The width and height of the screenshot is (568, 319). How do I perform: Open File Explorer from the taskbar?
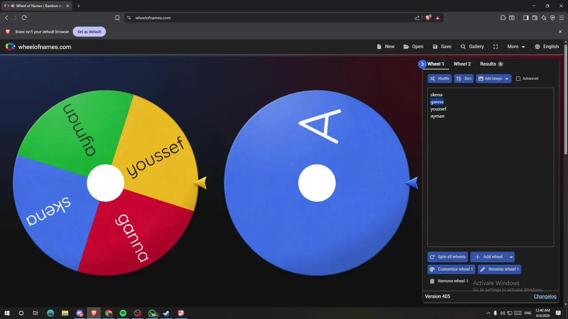pos(65,313)
